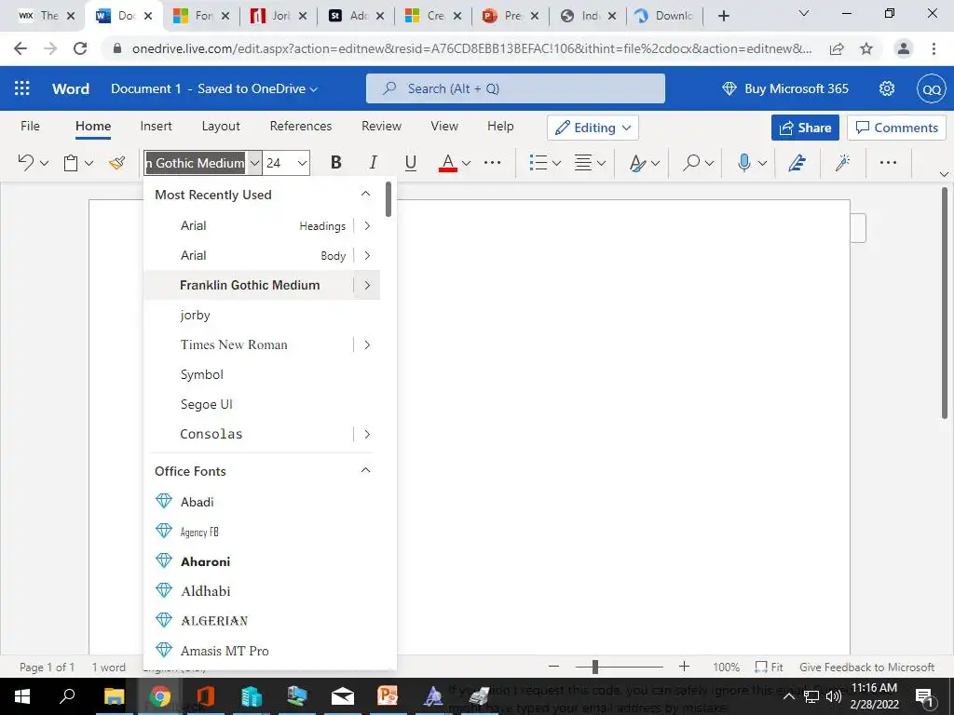Open the Office app launcher grid
This screenshot has height=715, width=954.
tap(22, 88)
